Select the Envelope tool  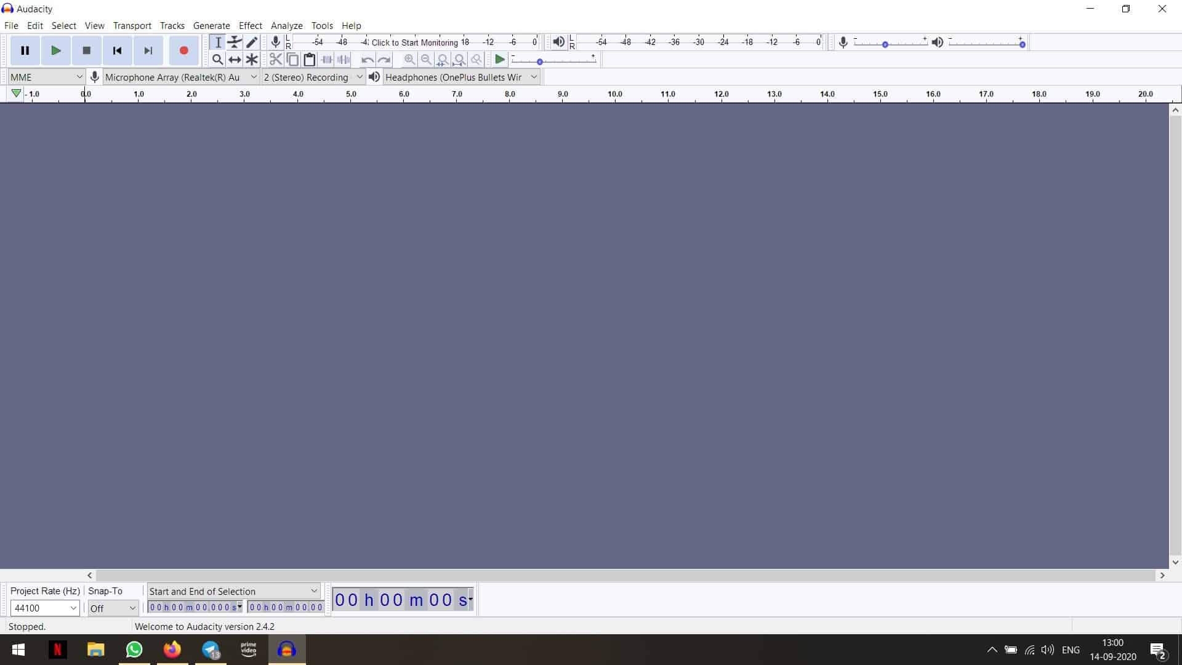(x=235, y=42)
